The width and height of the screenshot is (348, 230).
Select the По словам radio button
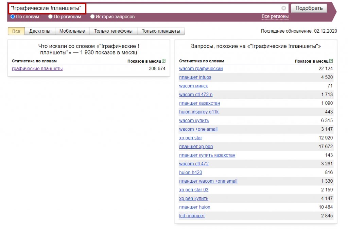(x=12, y=16)
